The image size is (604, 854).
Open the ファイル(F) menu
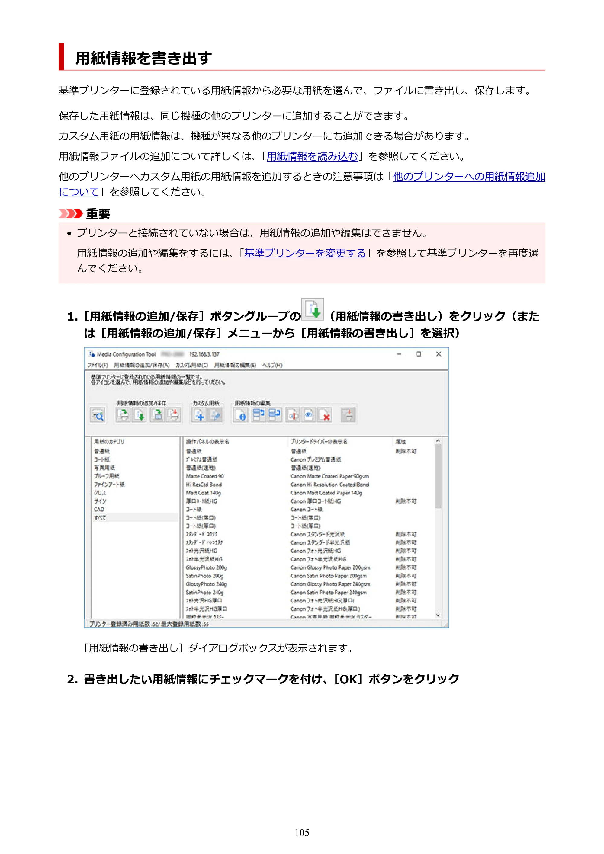98,365
